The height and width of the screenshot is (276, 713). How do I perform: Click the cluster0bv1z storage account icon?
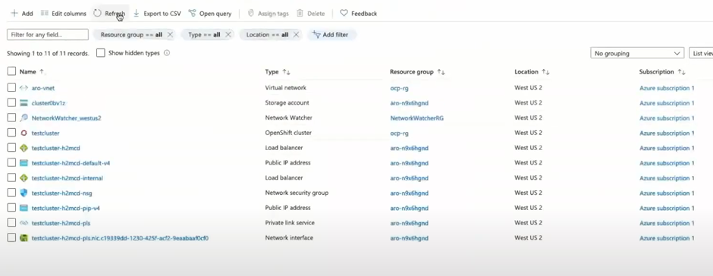click(24, 103)
